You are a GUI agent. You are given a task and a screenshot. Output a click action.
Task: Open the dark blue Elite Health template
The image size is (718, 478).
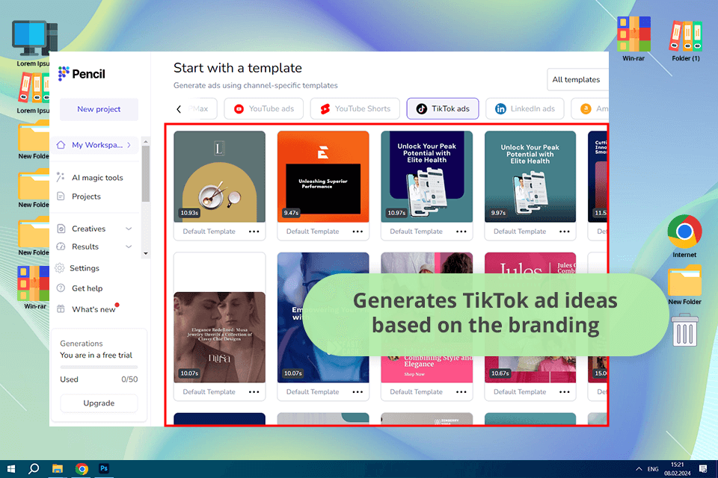tap(427, 176)
